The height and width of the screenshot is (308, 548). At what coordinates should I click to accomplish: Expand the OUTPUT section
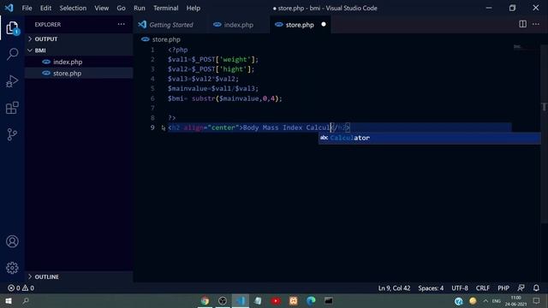[79, 38]
